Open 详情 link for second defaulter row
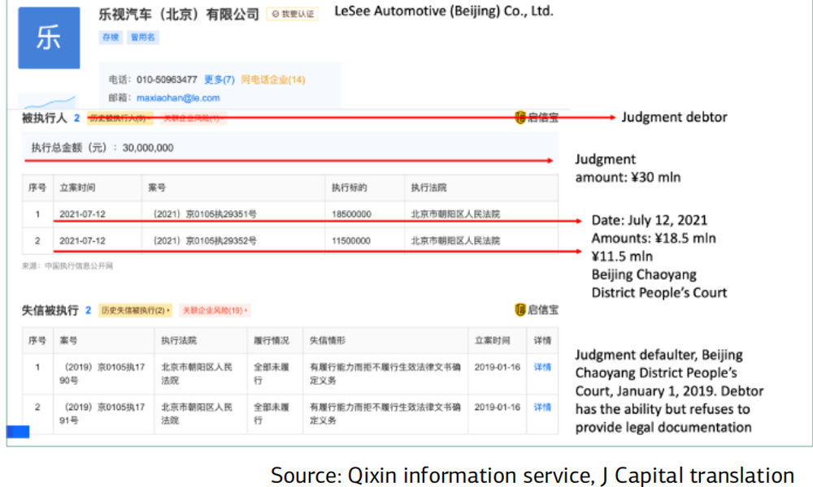The image size is (813, 487). [x=542, y=407]
